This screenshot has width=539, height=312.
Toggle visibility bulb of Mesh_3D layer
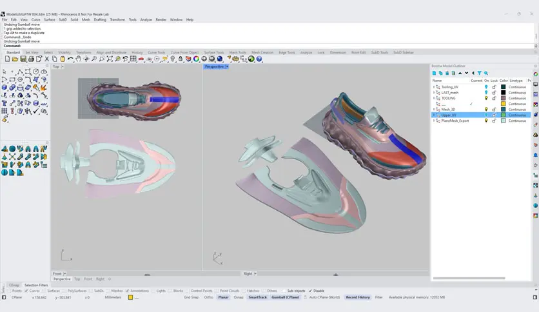[486, 110]
